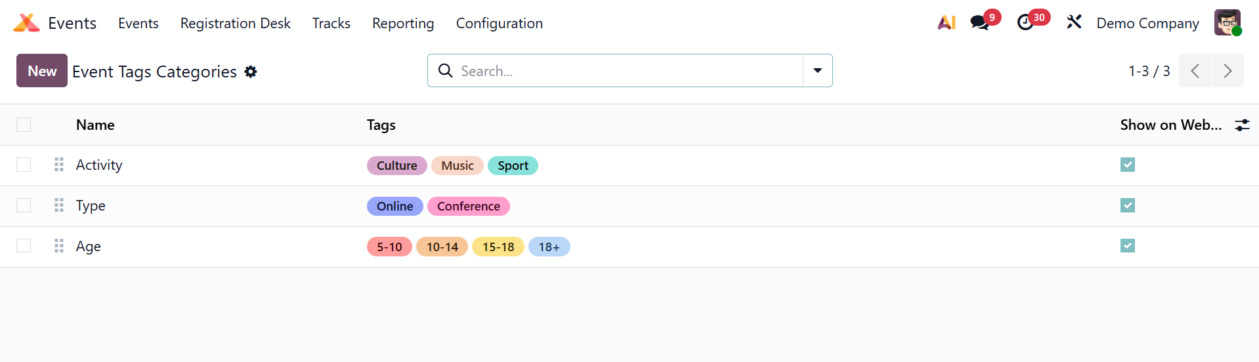Open the user avatar menu
This screenshot has width=1259, height=362.
point(1227,23)
